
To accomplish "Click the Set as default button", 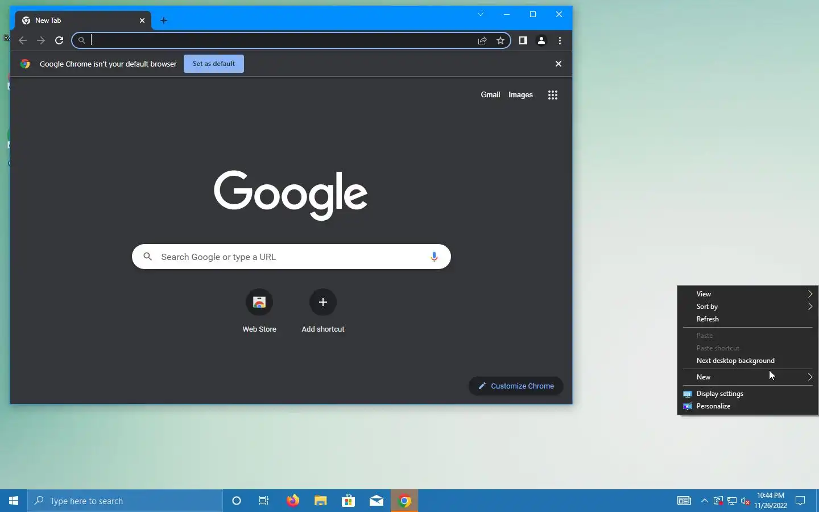I will 214,64.
